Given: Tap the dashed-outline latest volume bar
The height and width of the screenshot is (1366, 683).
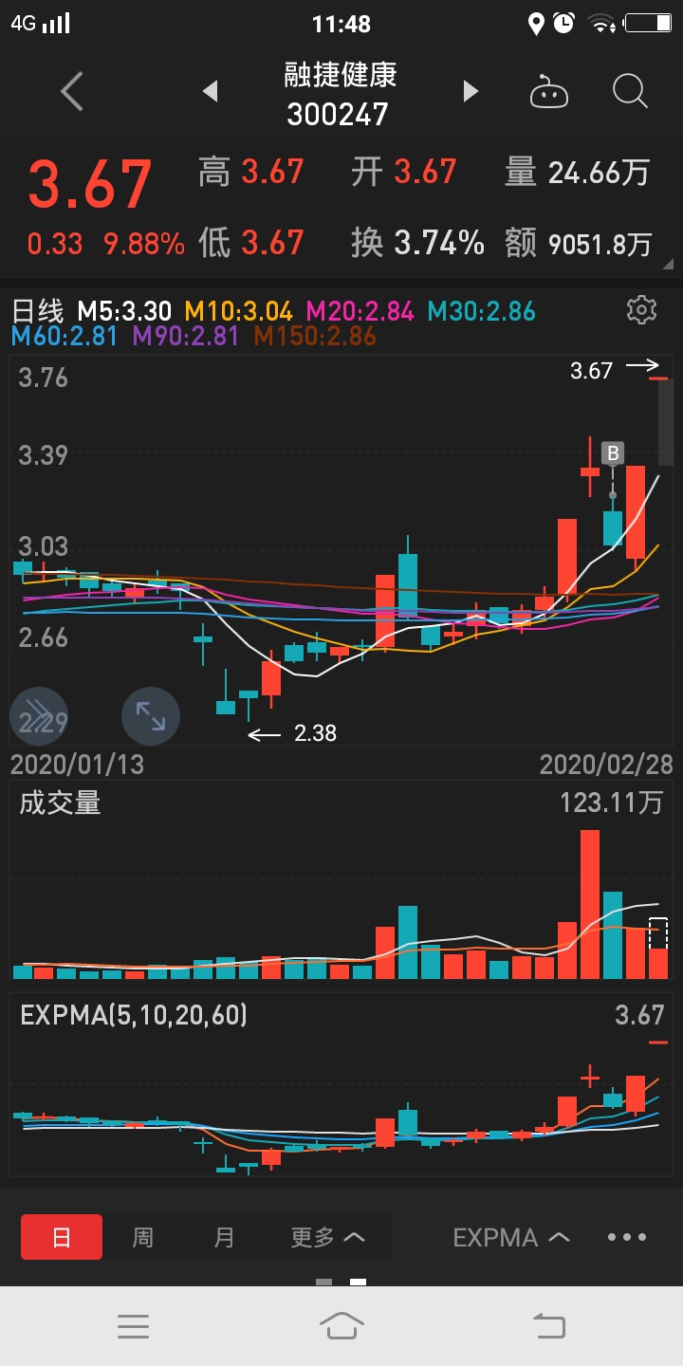Looking at the screenshot, I should [x=658, y=949].
